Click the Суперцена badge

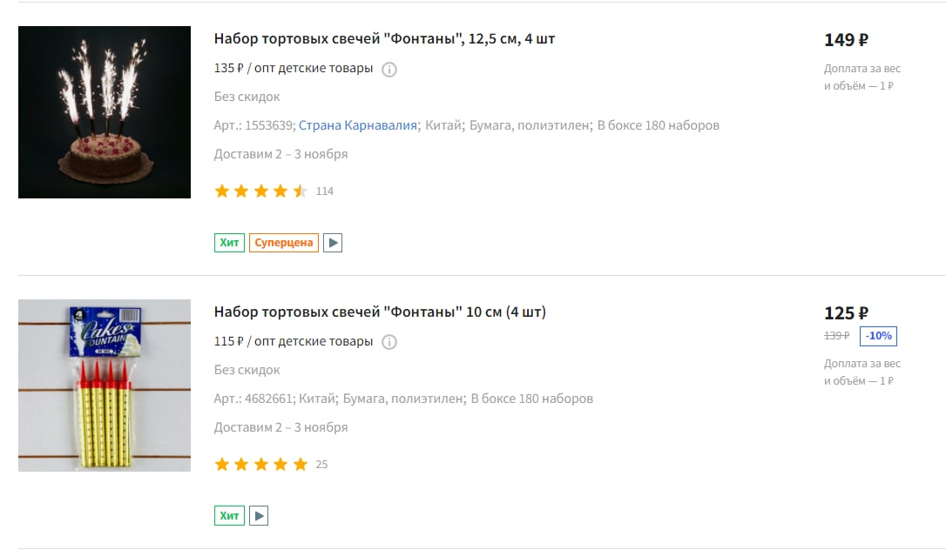click(x=284, y=243)
